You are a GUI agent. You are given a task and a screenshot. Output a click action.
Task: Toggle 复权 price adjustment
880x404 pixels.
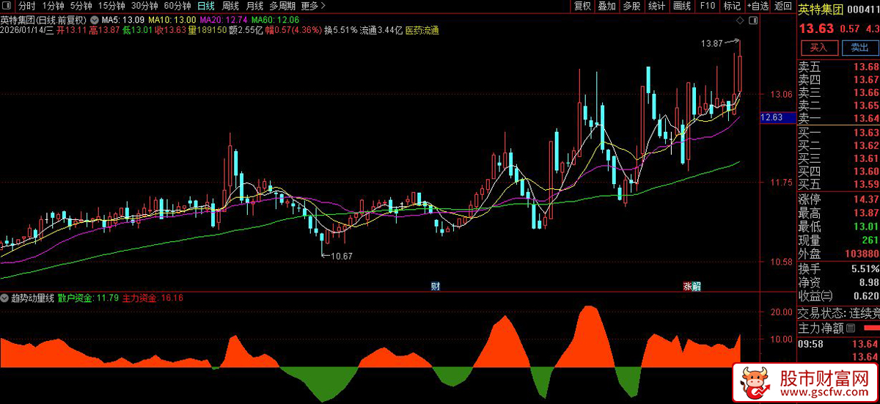pyautogui.click(x=582, y=6)
